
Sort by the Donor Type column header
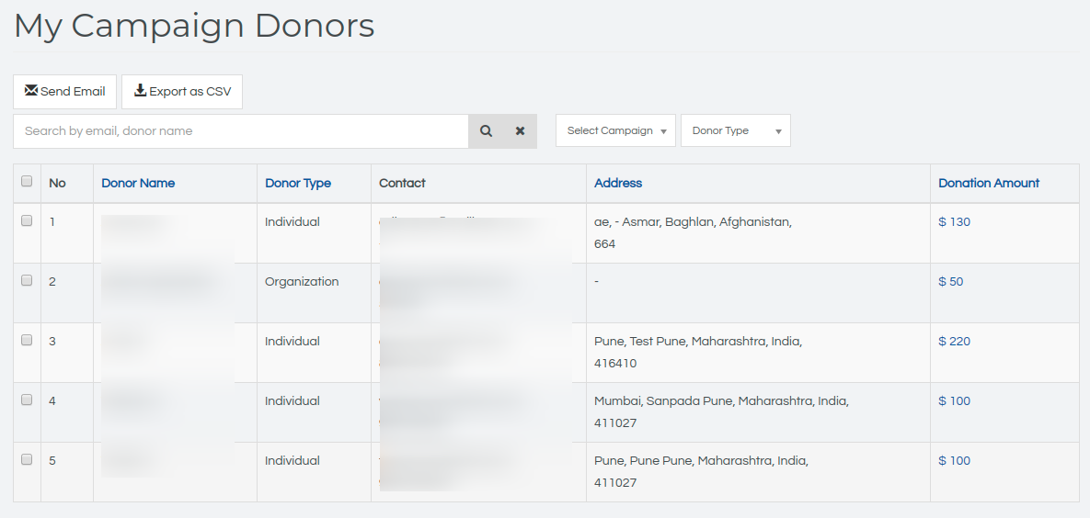point(298,184)
